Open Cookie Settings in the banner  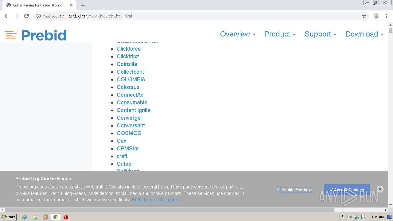(294, 190)
